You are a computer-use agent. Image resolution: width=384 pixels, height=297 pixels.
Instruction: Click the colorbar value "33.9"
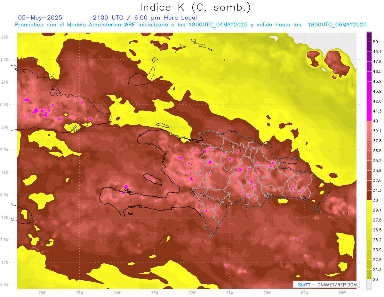pos(377,170)
